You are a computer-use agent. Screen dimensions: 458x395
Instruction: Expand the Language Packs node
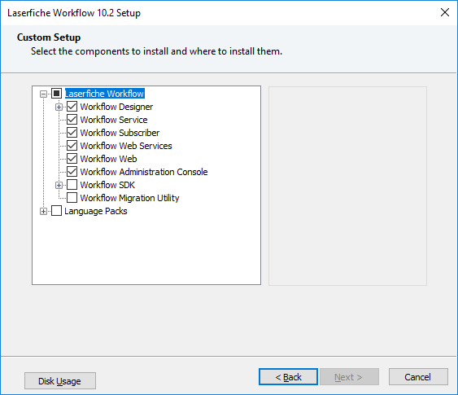pyautogui.click(x=43, y=211)
